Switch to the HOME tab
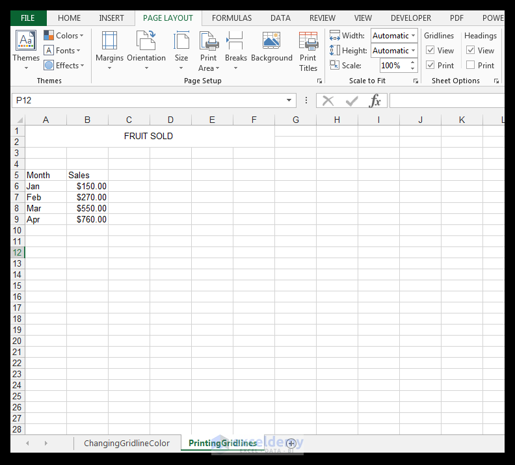The height and width of the screenshot is (465, 515). click(70, 18)
